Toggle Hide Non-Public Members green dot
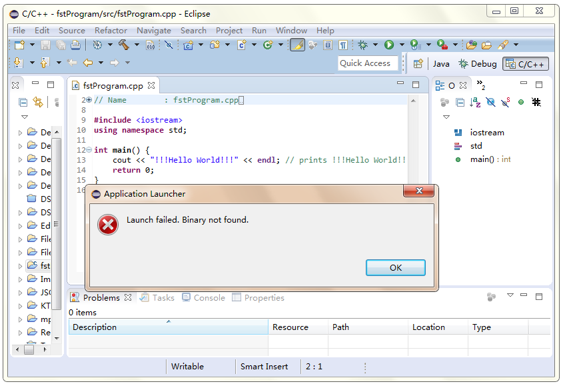561x384 pixels. [521, 103]
